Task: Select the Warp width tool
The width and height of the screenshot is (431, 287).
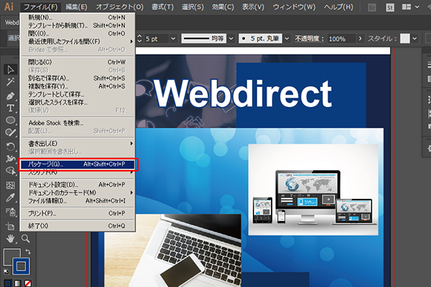Action: (11, 159)
